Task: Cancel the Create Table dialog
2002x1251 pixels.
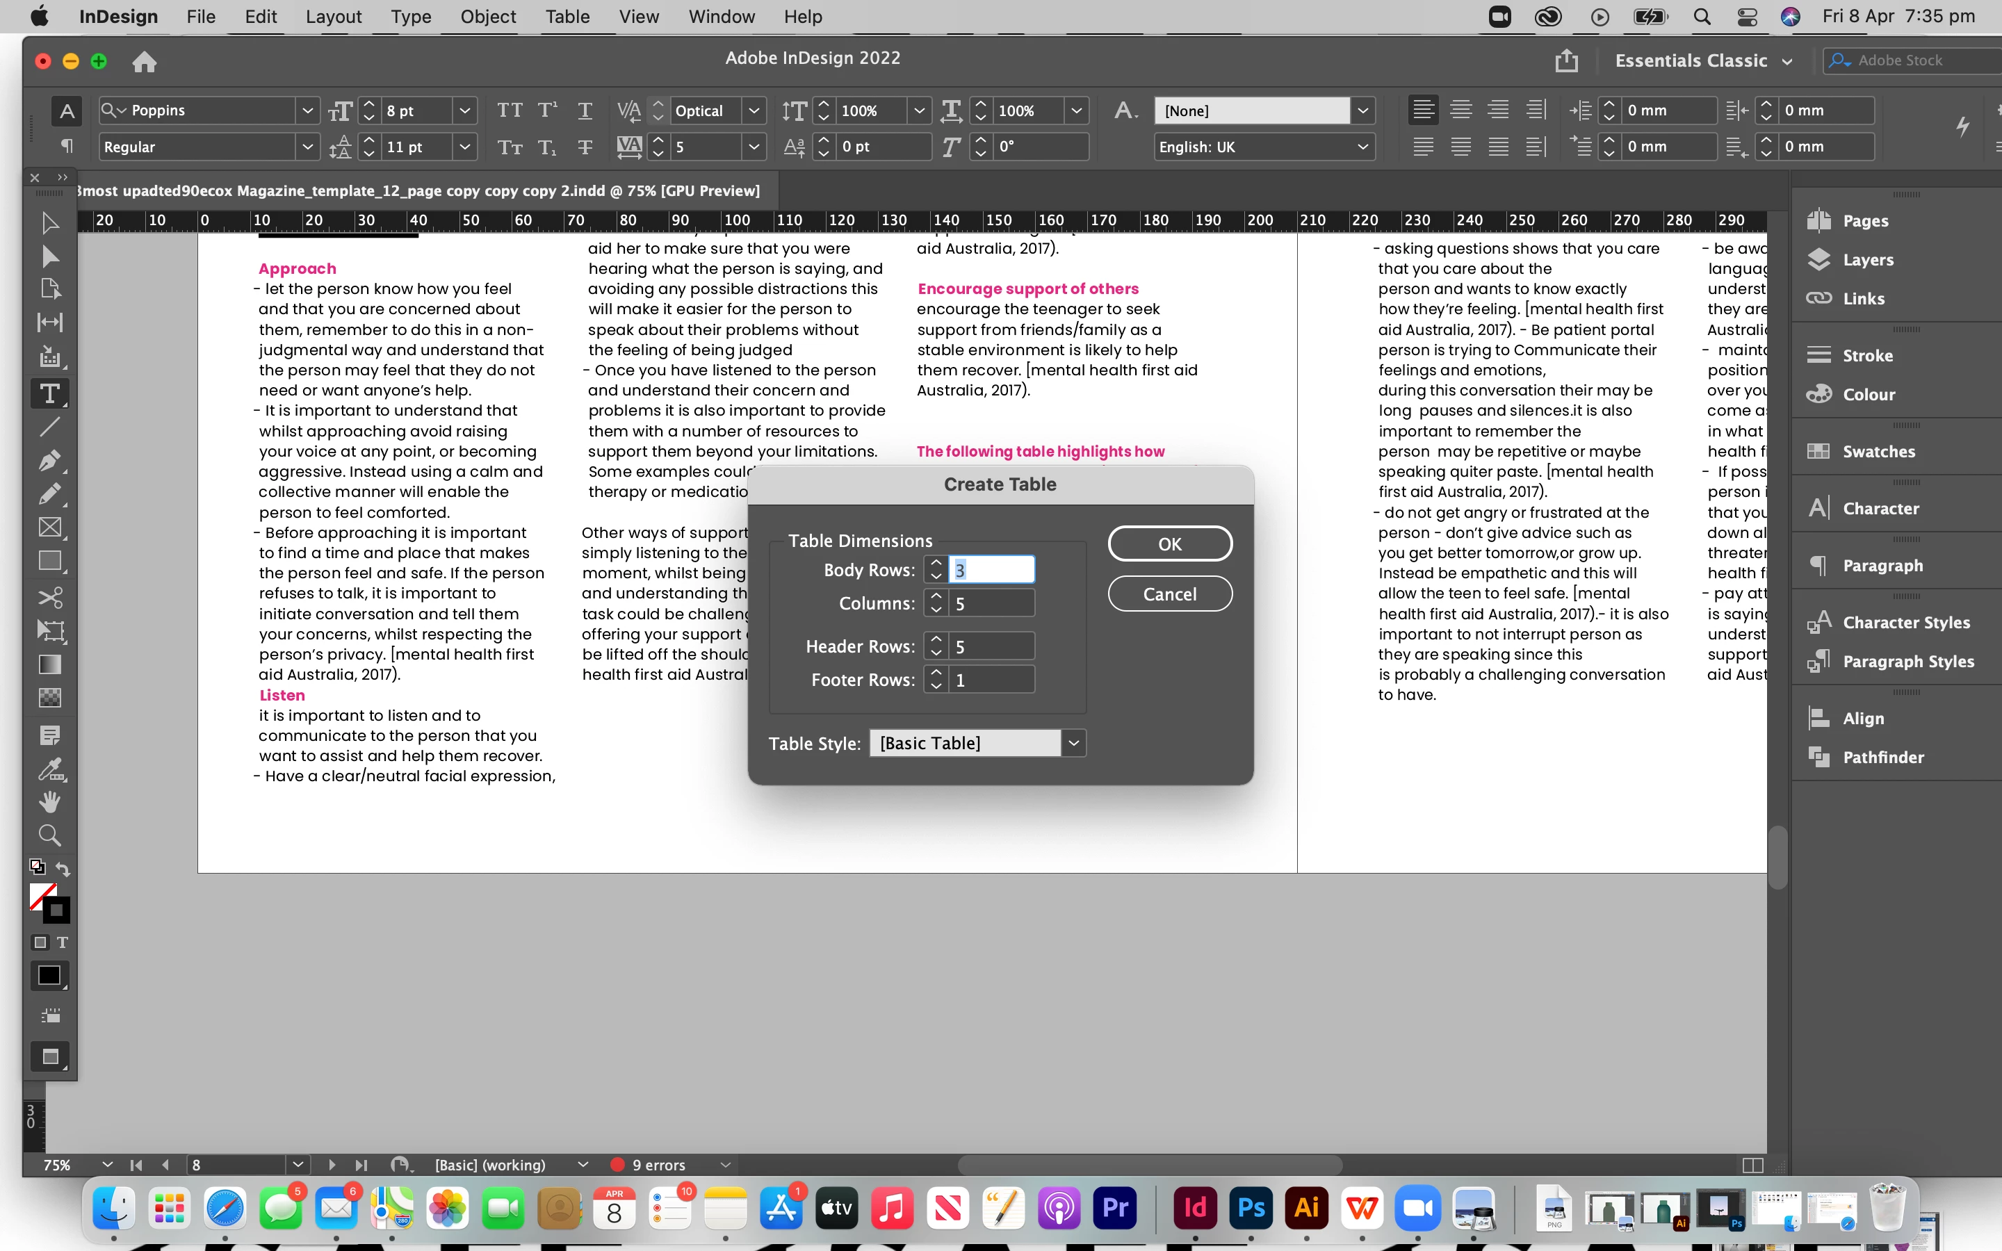Action: (x=1169, y=594)
